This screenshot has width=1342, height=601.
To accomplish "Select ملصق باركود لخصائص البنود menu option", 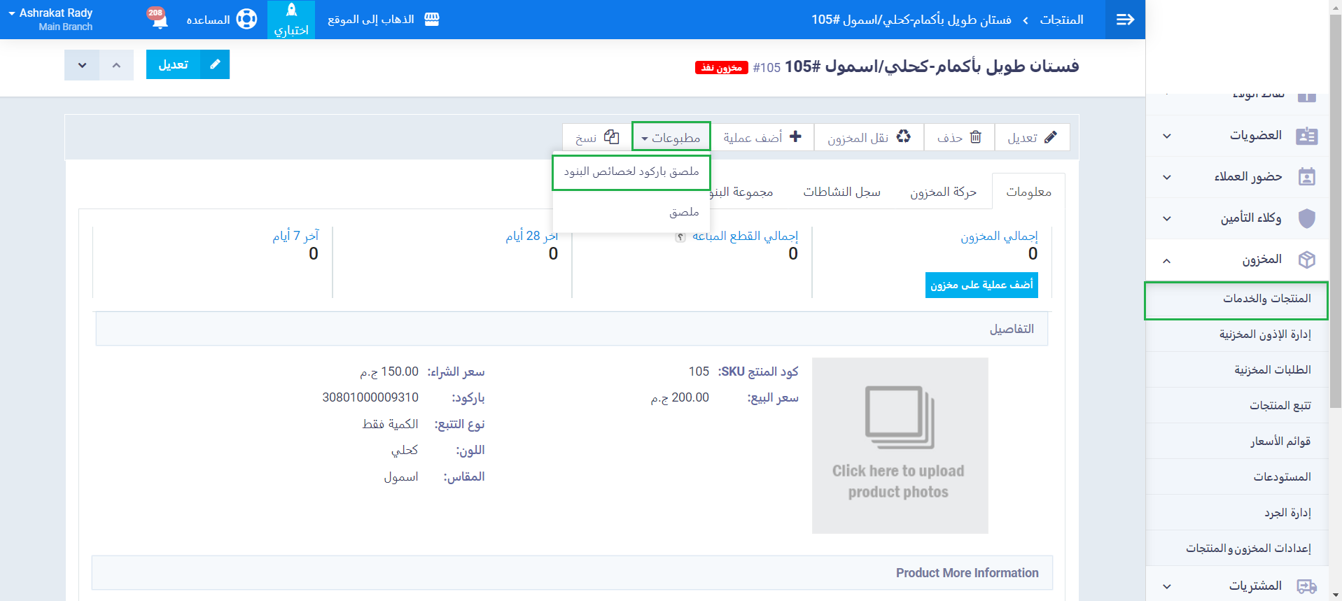I will click(631, 172).
